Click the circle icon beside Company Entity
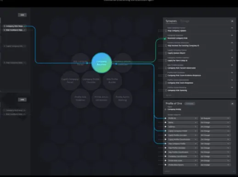 point(165,109)
